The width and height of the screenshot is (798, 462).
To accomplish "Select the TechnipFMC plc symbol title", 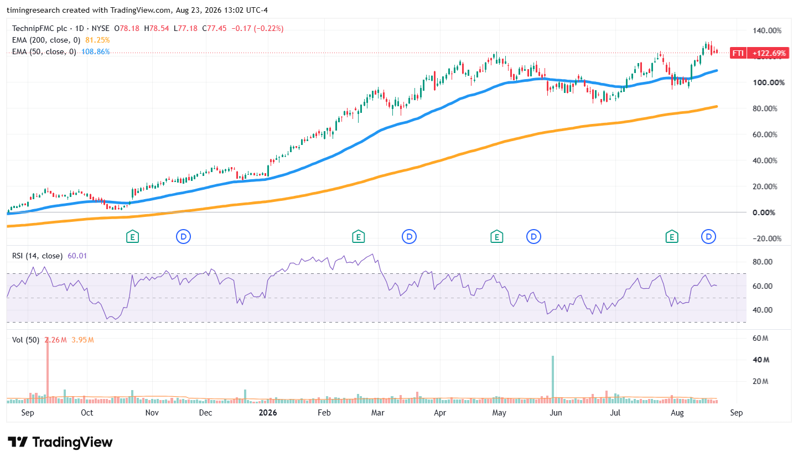I will [40, 28].
